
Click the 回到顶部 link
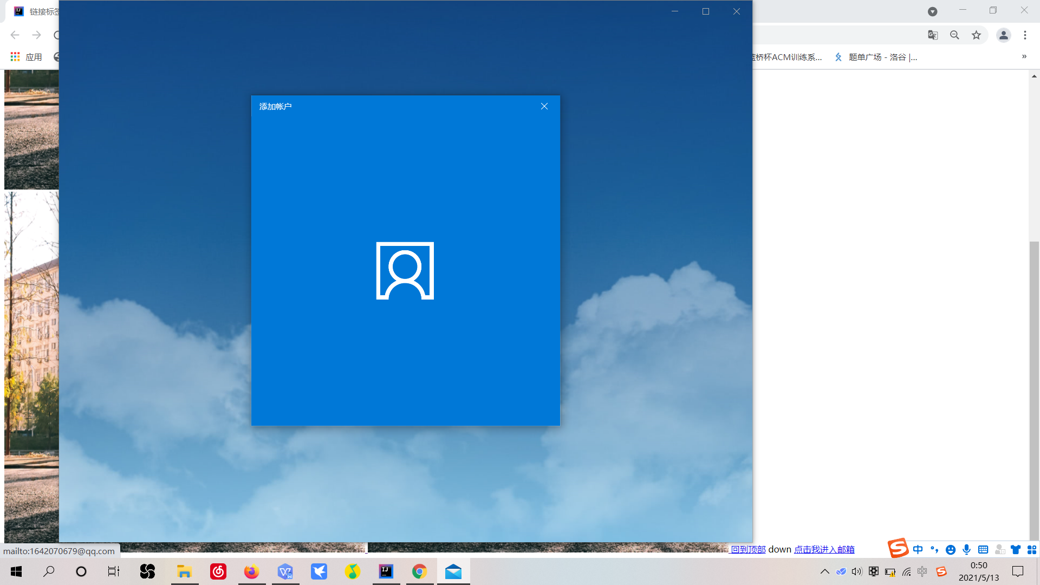tap(748, 549)
